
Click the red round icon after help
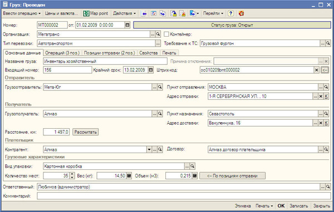241,13
